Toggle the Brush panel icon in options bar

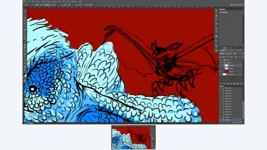pyautogui.click(x=37, y=5)
